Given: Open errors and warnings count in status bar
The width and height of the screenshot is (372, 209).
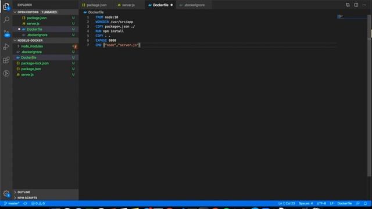Looking at the screenshot, I should tap(38, 203).
